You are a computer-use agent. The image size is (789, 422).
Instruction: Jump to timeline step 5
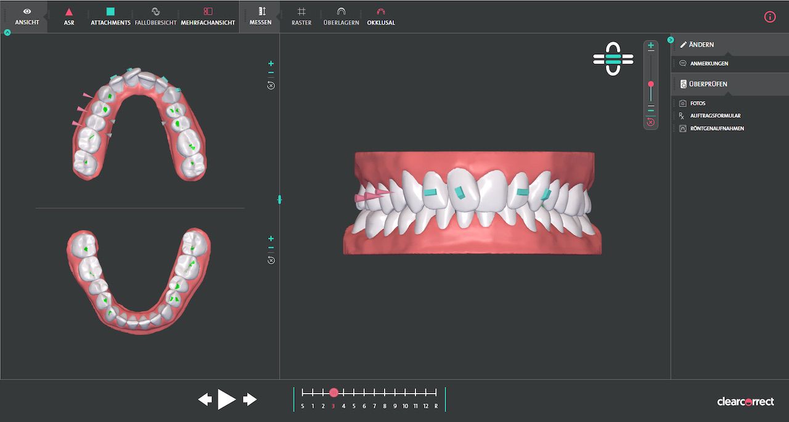tap(354, 406)
